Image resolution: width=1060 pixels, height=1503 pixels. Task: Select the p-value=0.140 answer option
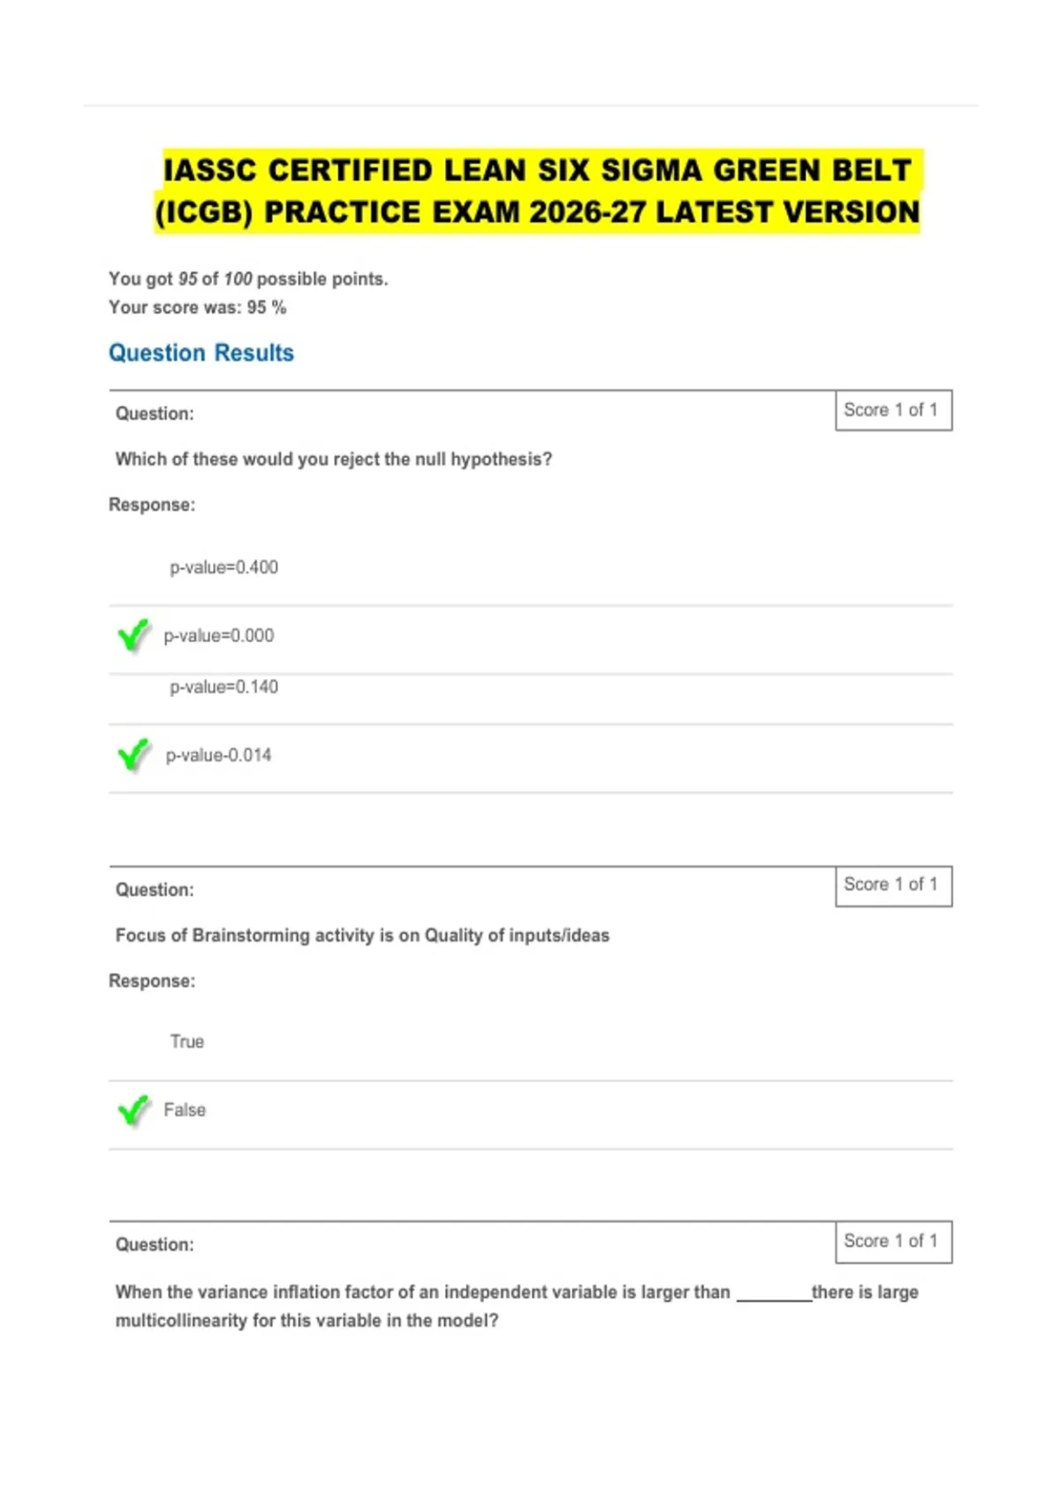(x=223, y=687)
